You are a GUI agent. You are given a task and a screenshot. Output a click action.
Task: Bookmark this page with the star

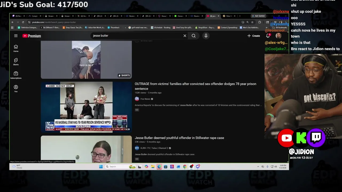pos(252,22)
